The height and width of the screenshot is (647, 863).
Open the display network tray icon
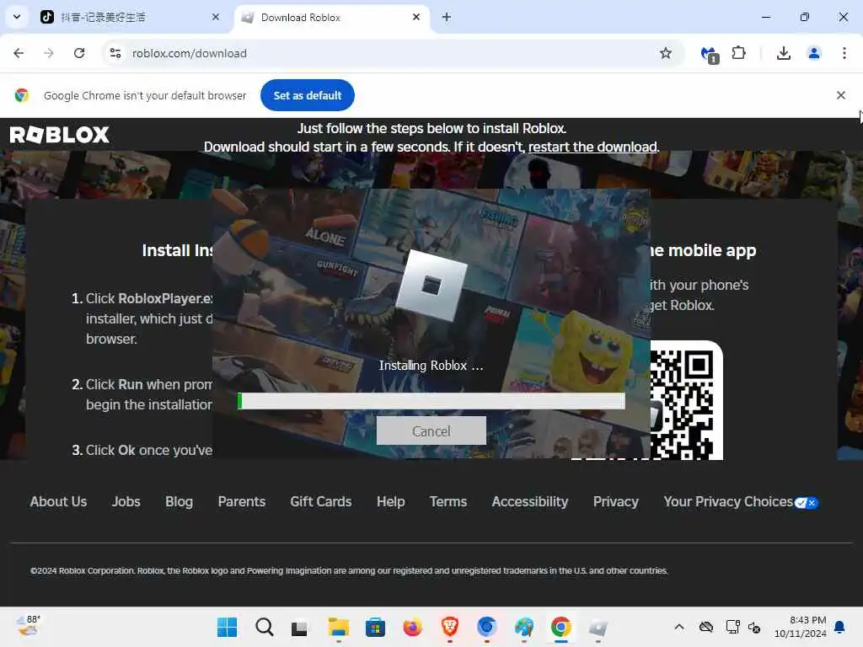click(732, 627)
